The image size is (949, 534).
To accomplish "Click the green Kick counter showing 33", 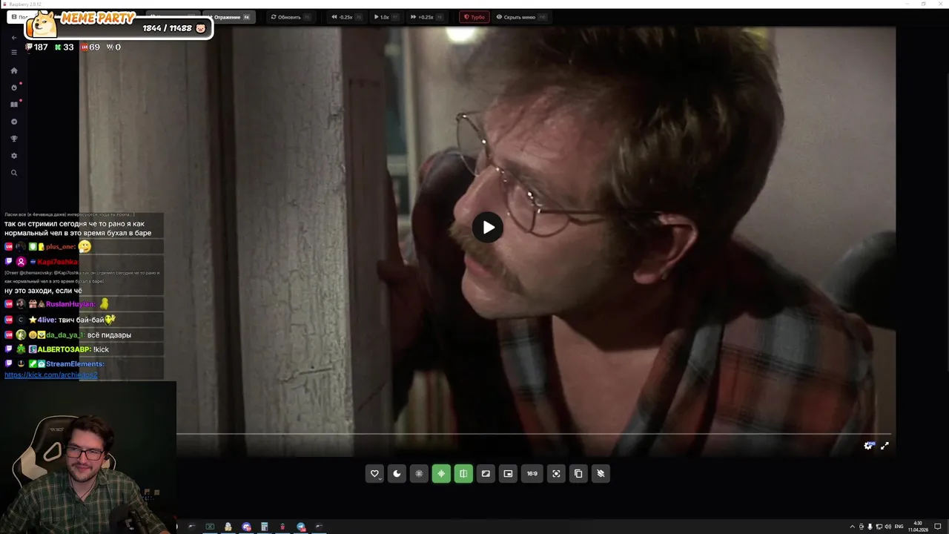I will (x=64, y=47).
